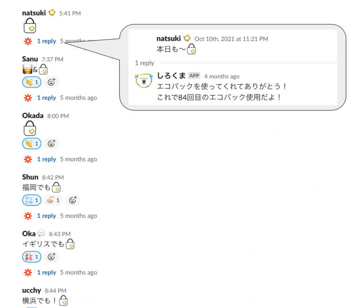Open add reaction icon under Sanu's message
355x308 pixels.
pyautogui.click(x=51, y=82)
